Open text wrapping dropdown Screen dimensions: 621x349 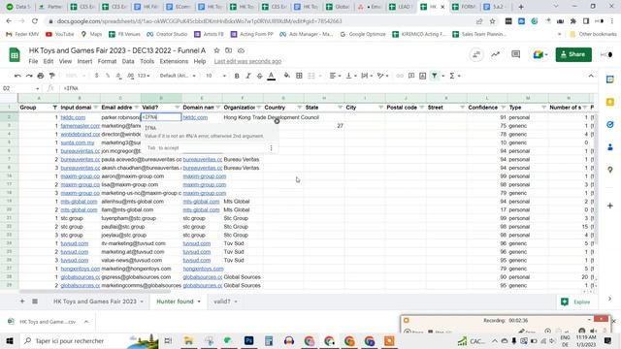click(367, 76)
